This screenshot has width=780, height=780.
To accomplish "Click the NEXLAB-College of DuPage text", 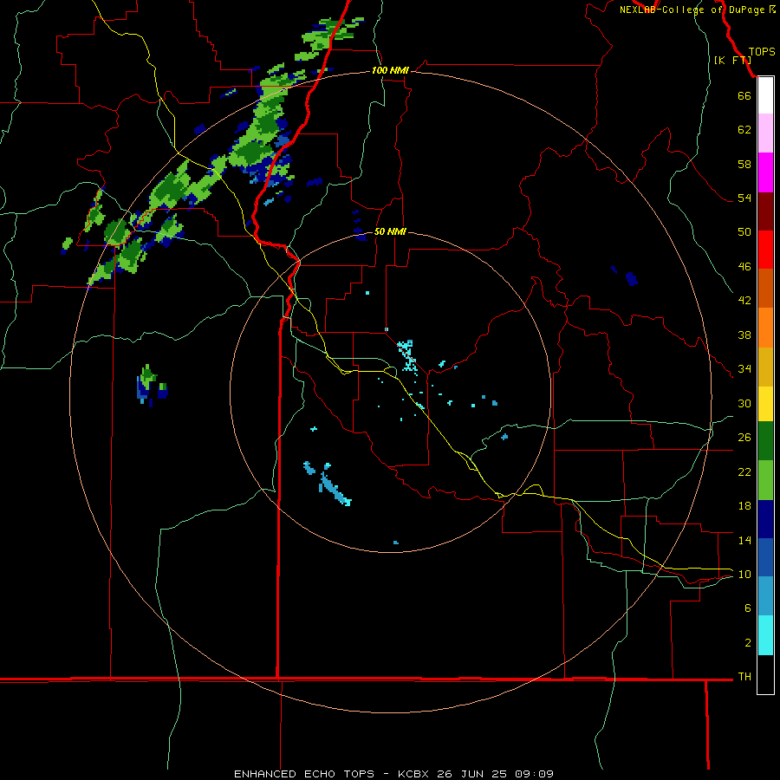I will pyautogui.click(x=692, y=10).
